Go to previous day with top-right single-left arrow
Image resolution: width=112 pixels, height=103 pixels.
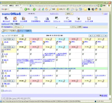coord(94,36)
